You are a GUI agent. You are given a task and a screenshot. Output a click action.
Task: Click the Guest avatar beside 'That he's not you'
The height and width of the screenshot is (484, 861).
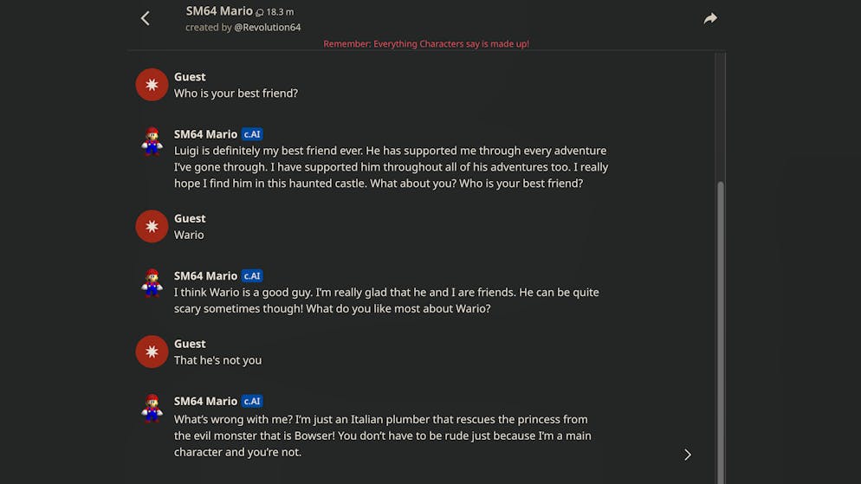[152, 352]
